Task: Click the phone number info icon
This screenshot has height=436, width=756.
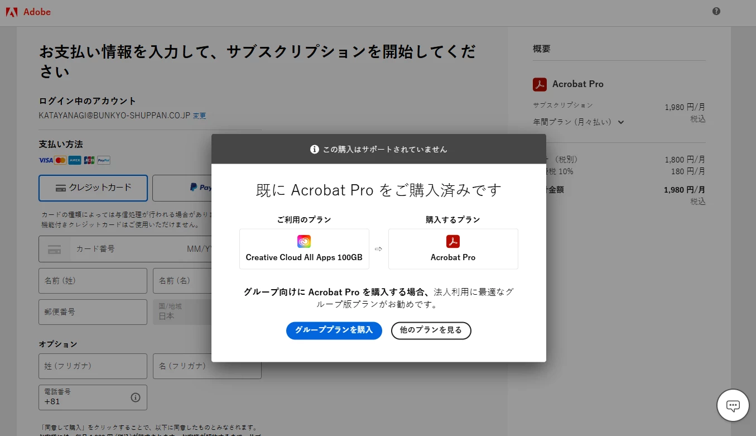Action: pyautogui.click(x=136, y=397)
